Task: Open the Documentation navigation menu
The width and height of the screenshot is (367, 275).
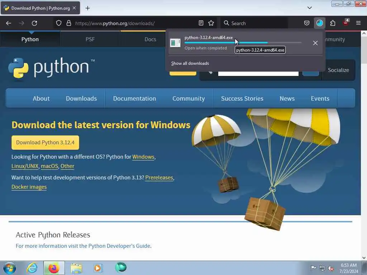Action: tap(134, 98)
